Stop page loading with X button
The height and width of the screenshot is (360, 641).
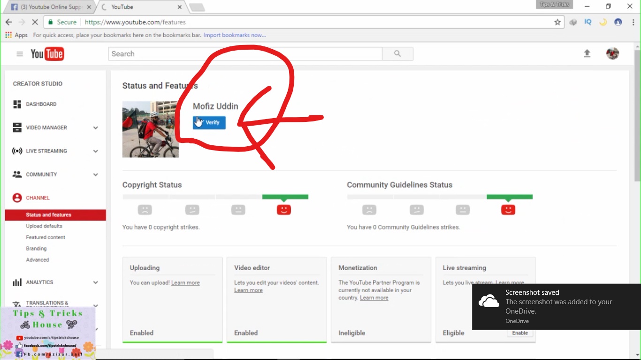[x=35, y=22]
